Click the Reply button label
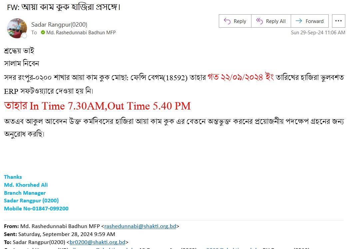This screenshot has height=249, width=347. click(240, 21)
